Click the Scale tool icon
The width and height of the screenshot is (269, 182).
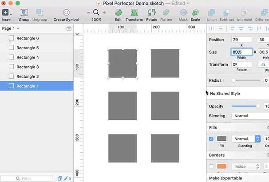click(x=195, y=12)
